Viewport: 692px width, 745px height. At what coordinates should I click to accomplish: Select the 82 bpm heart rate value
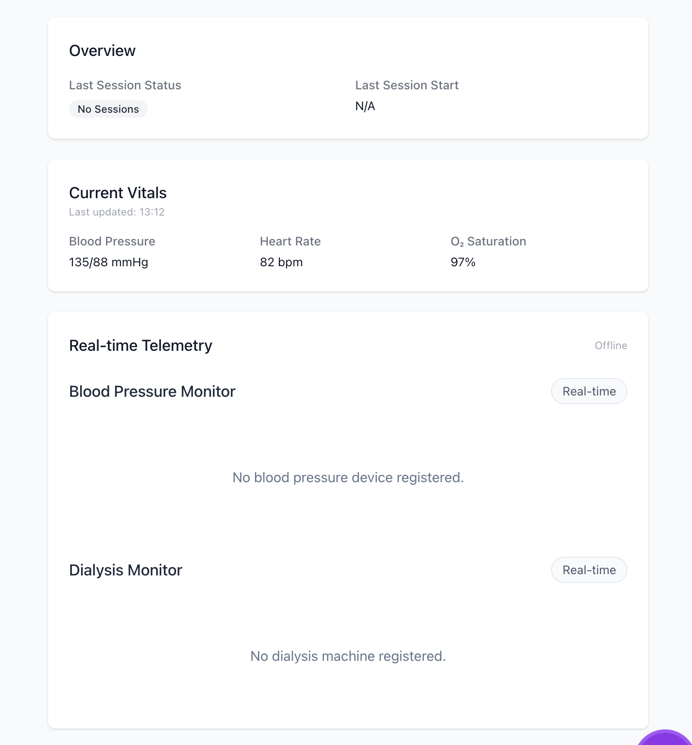coord(281,262)
